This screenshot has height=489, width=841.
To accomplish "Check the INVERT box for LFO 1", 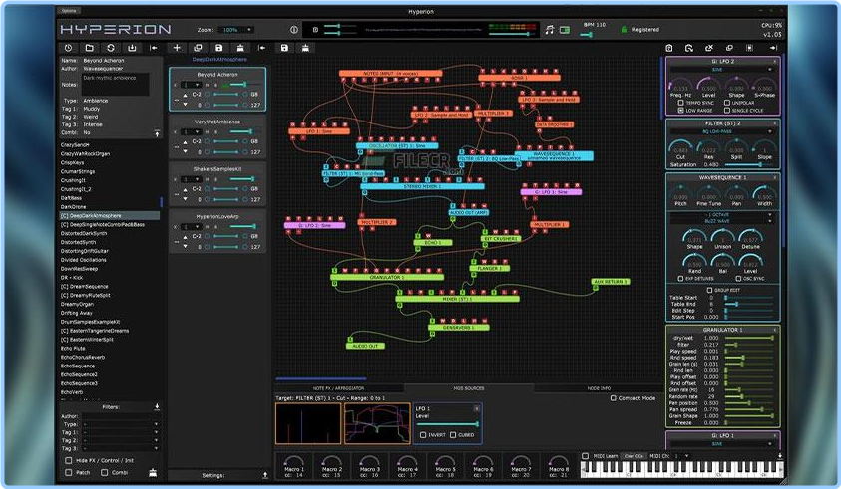I will pos(423,435).
